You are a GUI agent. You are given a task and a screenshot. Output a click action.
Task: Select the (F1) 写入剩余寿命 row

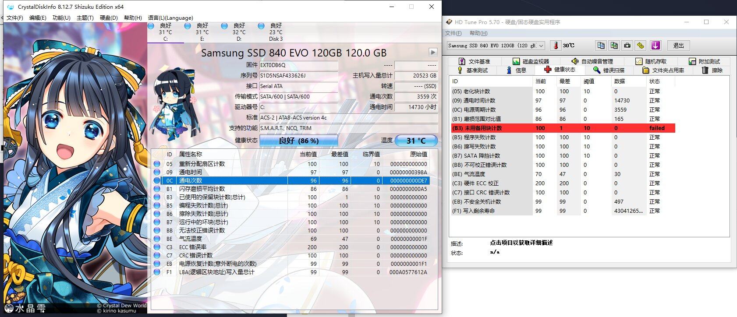[563, 211]
